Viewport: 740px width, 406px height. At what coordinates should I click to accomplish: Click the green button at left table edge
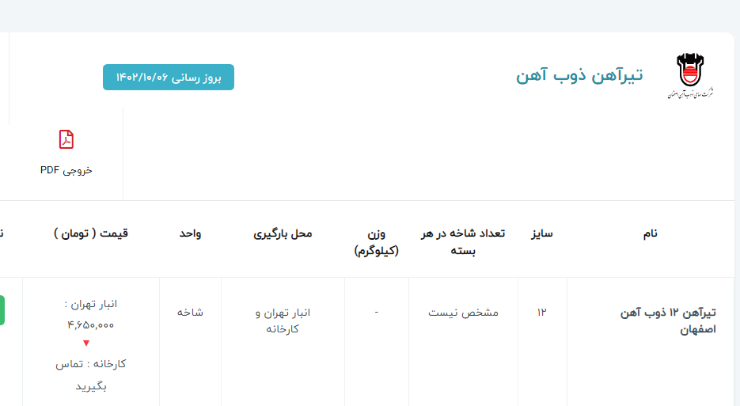coord(2,309)
